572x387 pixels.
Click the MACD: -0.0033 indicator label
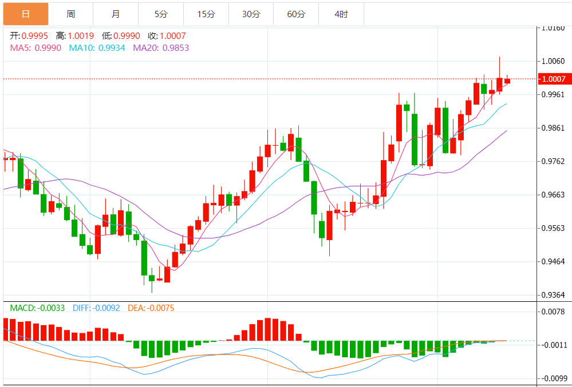[x=37, y=308]
